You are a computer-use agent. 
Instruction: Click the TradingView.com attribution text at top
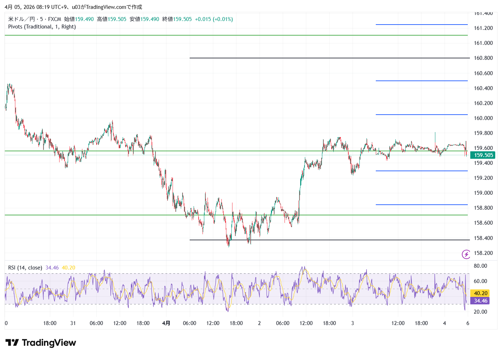[x=106, y=7]
